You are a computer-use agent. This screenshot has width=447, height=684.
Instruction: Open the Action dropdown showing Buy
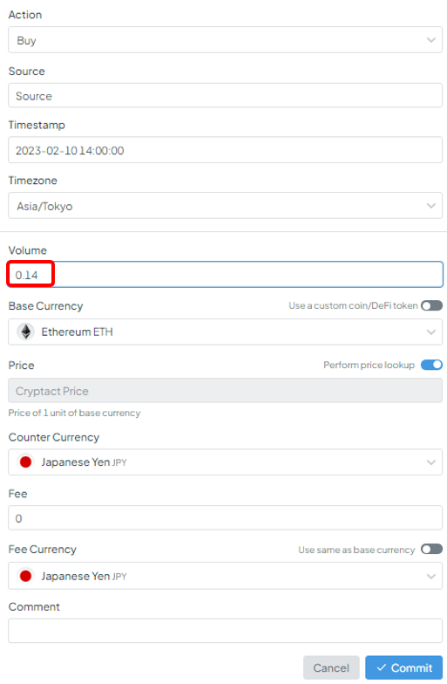225,40
